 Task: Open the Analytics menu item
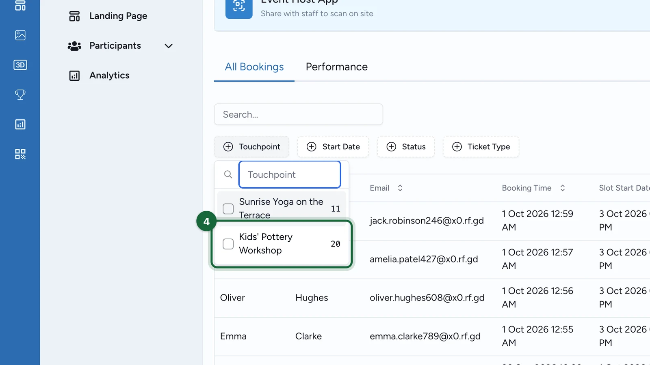pos(109,75)
